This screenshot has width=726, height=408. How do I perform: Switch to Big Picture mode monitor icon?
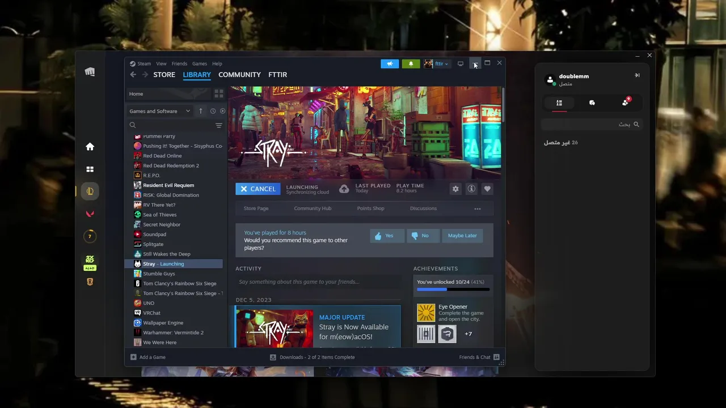[x=461, y=63]
